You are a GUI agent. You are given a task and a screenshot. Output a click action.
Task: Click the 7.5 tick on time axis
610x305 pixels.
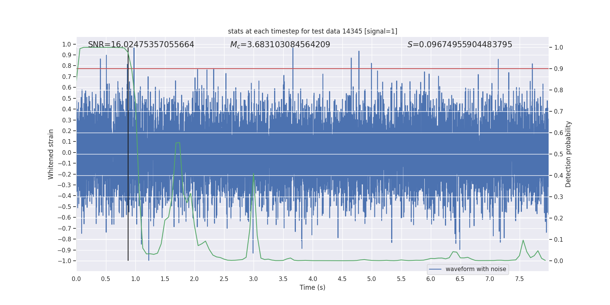coord(519,279)
